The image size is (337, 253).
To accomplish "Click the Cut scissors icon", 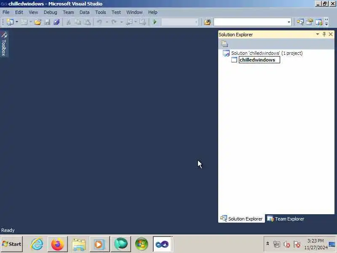I will pyautogui.click(x=69, y=22).
